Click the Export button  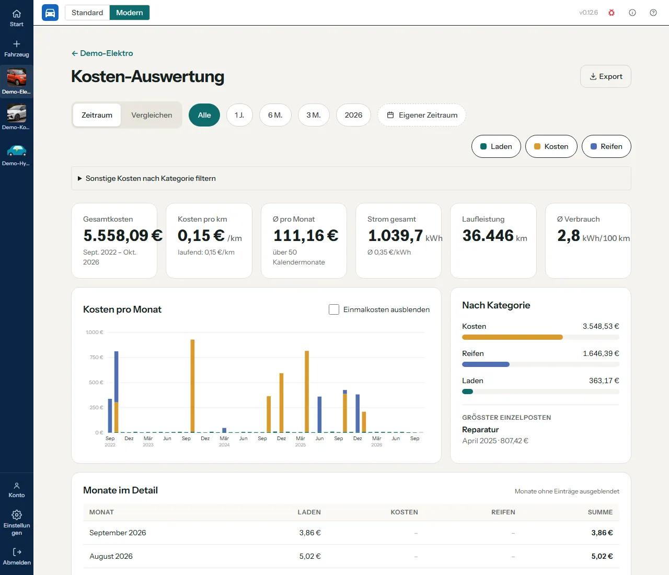pos(606,76)
